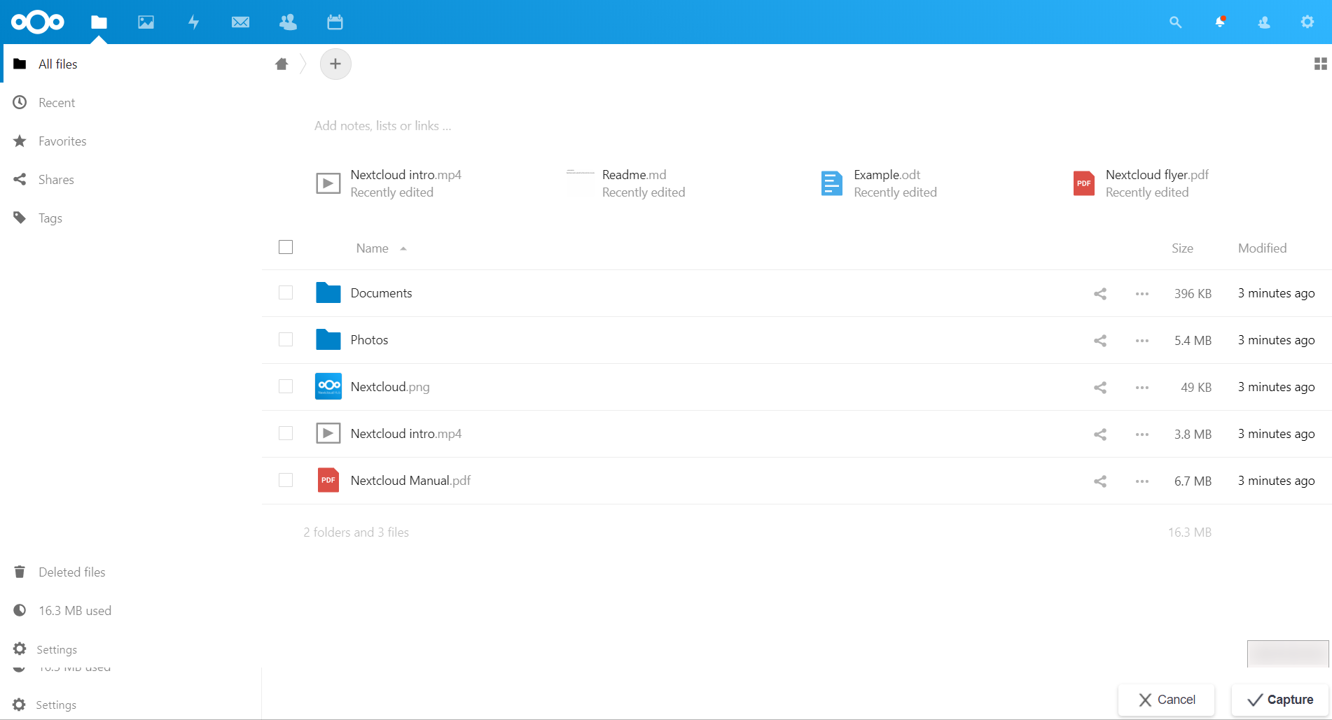Open the Mail app icon
1332x720 pixels.
pos(240,22)
